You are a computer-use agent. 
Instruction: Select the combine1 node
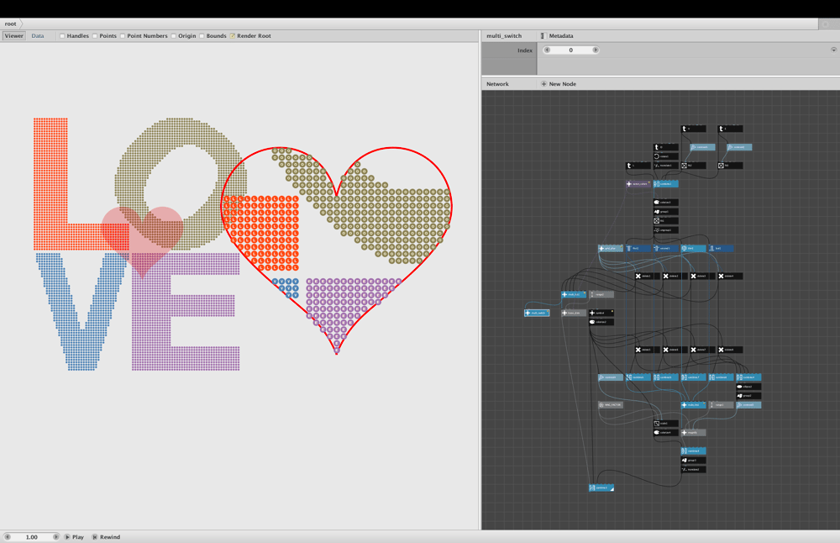pyautogui.click(x=666, y=184)
